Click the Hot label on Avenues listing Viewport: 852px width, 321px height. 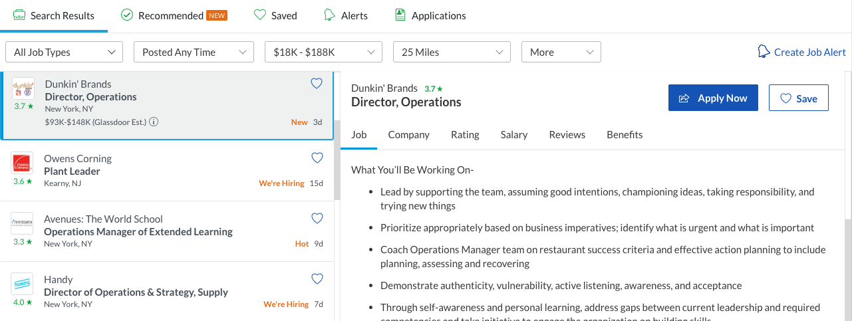pos(302,244)
